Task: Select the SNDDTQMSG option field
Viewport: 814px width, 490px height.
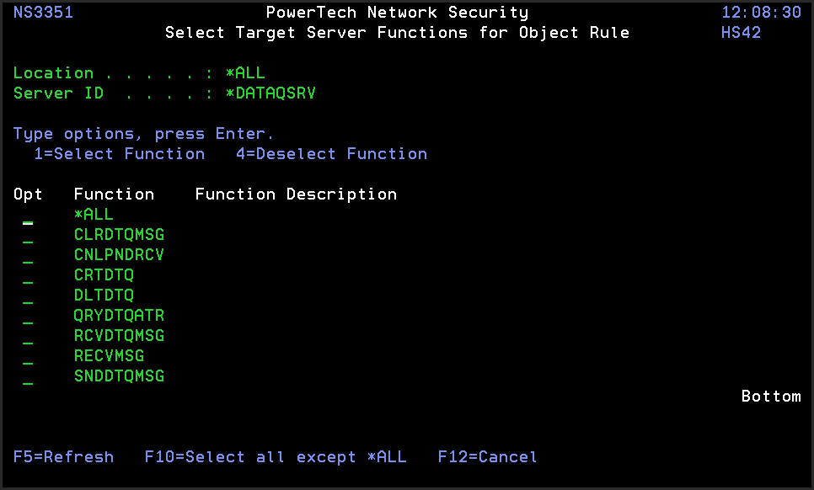Action: click(x=28, y=377)
